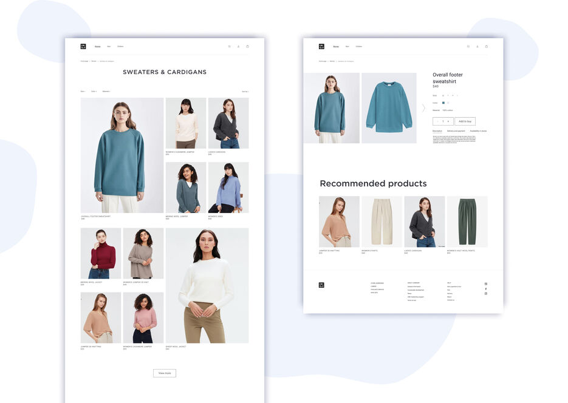Click the "SWEATERS & CARDIGANS" page heading
Screen dimensions: 568x403
(165, 72)
